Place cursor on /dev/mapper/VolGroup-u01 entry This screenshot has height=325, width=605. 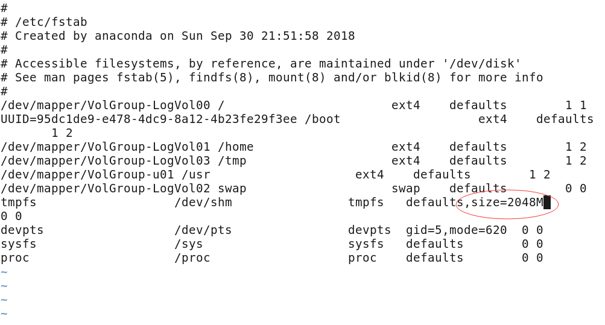tap(87, 175)
